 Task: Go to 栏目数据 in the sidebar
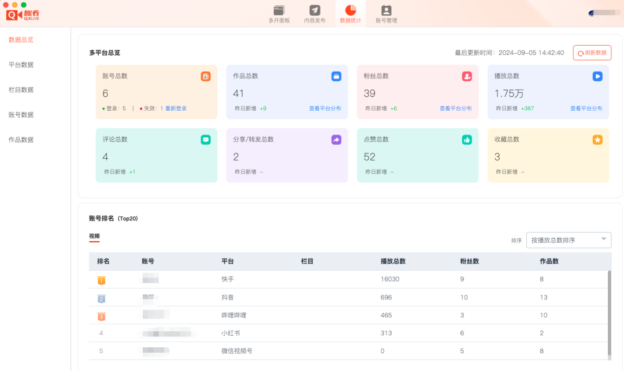pyautogui.click(x=21, y=90)
